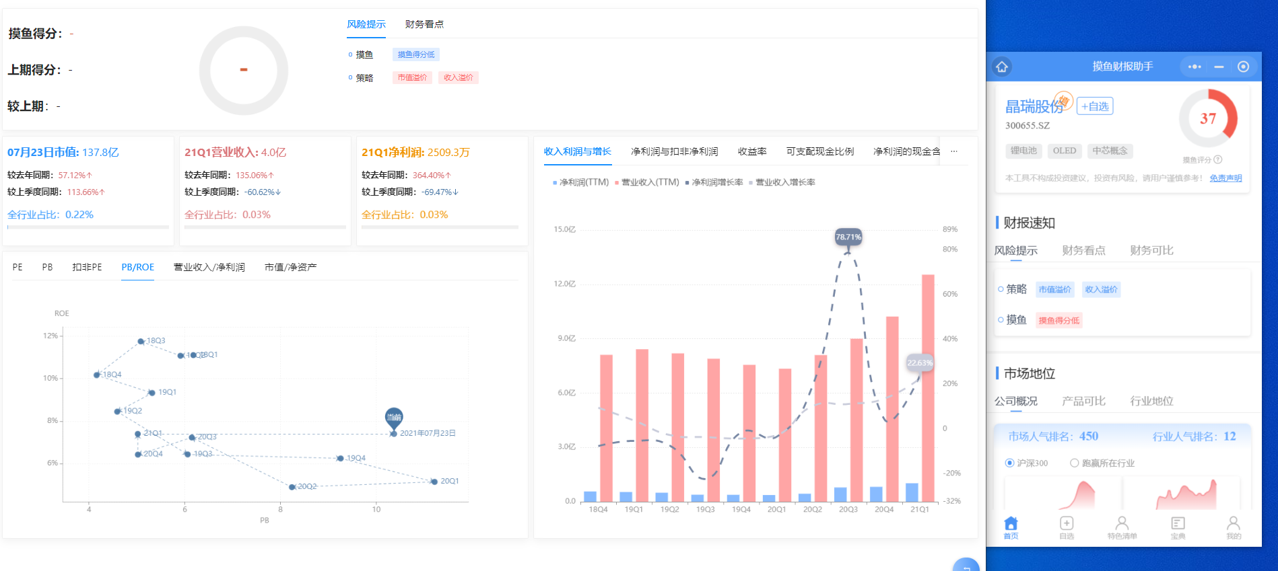
Task: Select the 市值/净资产 tab
Action: [290, 267]
